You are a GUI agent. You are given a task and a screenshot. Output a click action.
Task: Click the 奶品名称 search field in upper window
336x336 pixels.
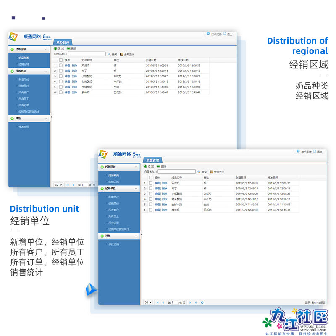87,54
